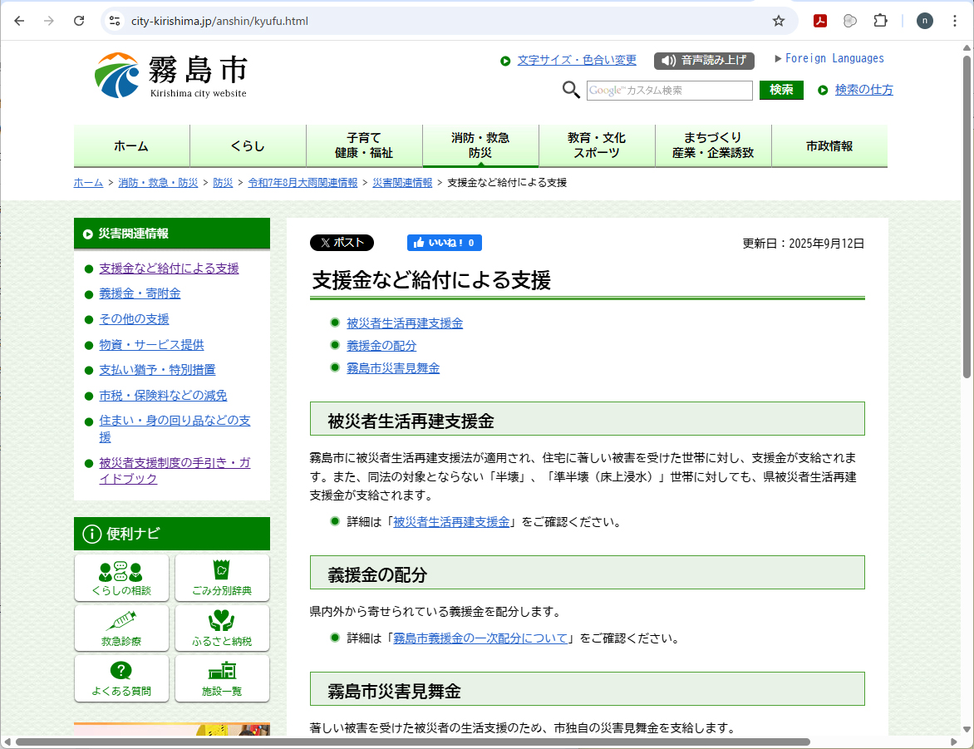Reload the page
Image resolution: width=974 pixels, height=749 pixels.
click(x=79, y=21)
